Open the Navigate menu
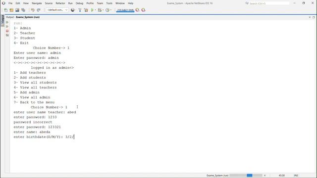Image resolution: width=317 pixels, height=178 pixels. [x=37, y=3]
